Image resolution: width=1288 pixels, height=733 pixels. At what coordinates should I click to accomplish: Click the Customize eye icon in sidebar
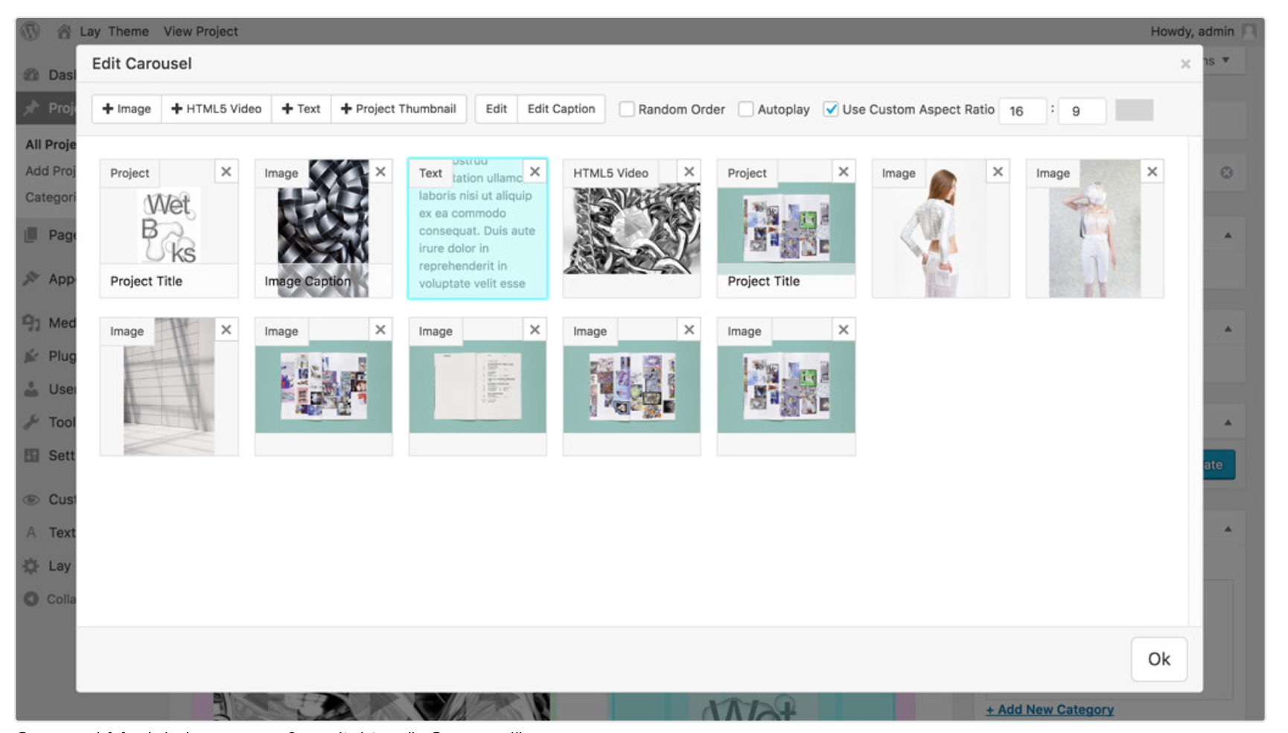(x=33, y=499)
